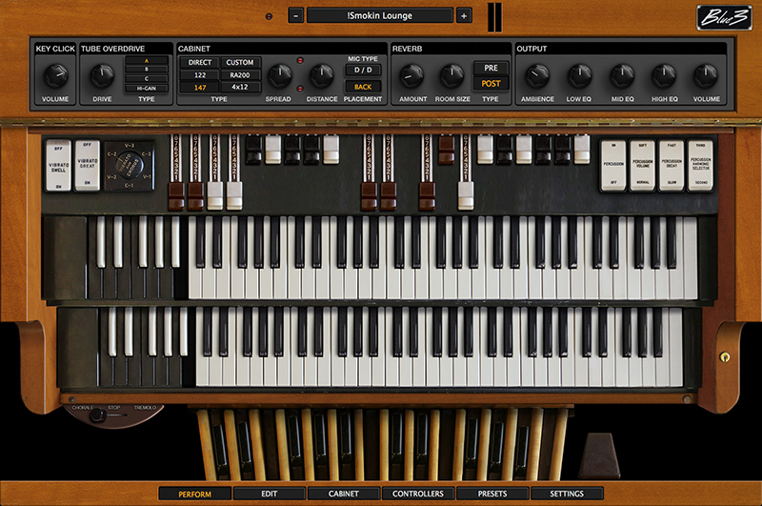
Task: Click the Key Click volume knob
Action: point(56,74)
